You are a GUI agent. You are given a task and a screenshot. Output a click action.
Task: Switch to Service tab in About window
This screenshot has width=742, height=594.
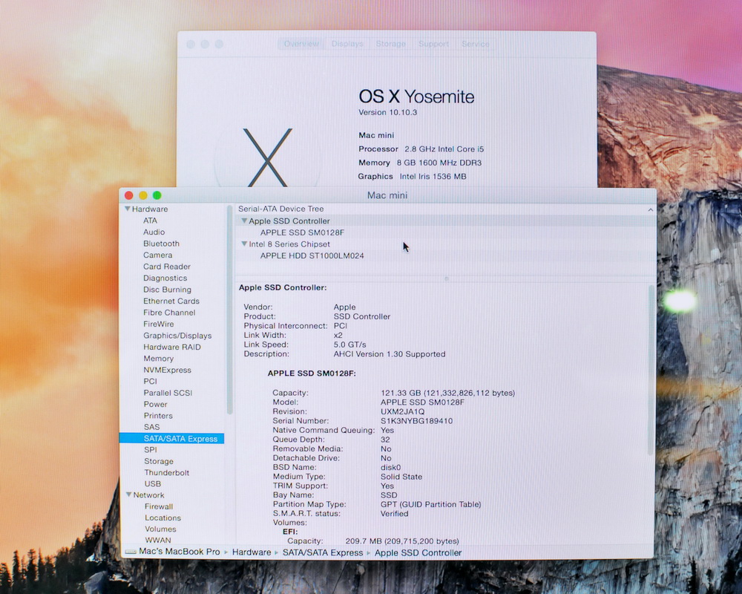click(x=475, y=44)
